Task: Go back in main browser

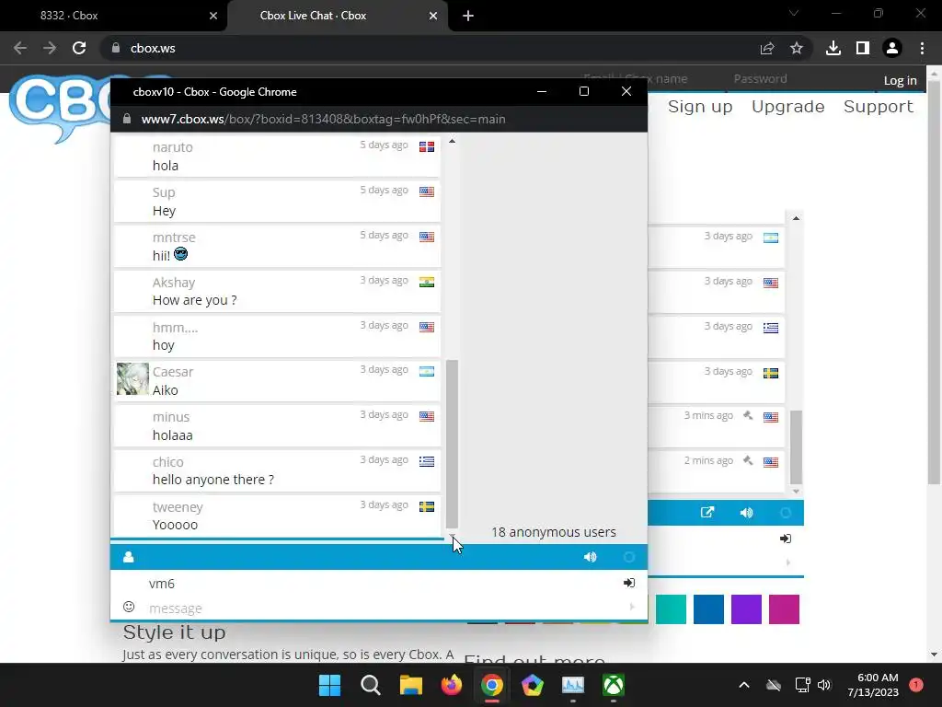Action: 20,48
